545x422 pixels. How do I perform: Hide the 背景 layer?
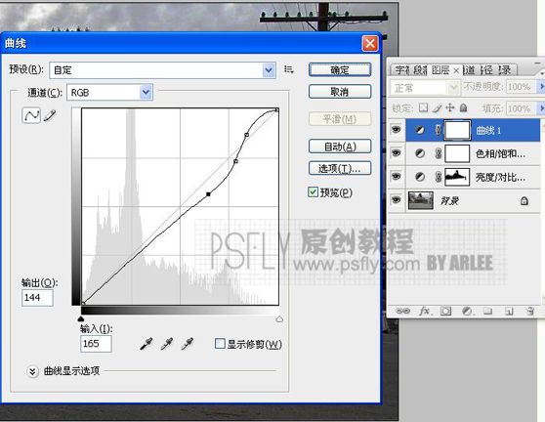[x=396, y=200]
